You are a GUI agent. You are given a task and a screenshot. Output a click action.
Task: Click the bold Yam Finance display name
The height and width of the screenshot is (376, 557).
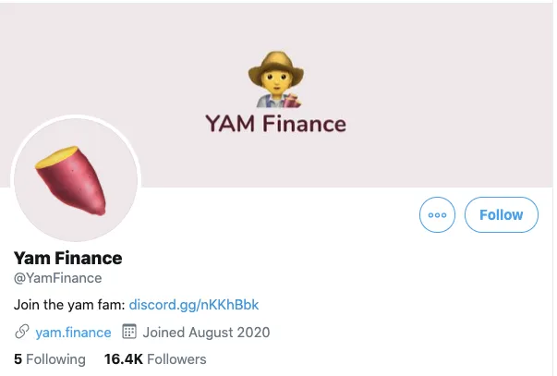tap(67, 258)
